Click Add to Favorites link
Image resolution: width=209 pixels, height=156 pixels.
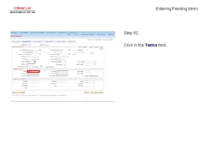coord(101,34)
